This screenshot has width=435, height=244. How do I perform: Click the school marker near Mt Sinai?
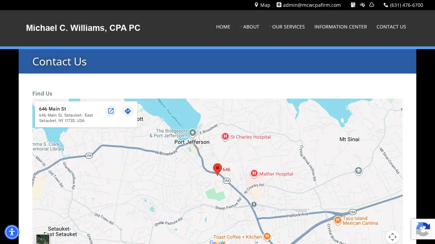[x=359, y=170]
